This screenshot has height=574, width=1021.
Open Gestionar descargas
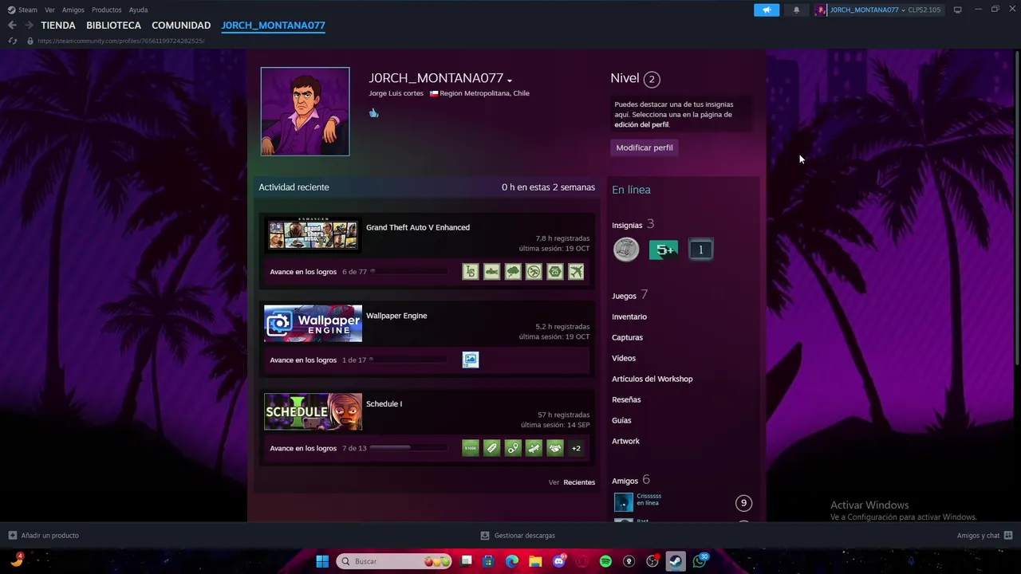coord(518,536)
